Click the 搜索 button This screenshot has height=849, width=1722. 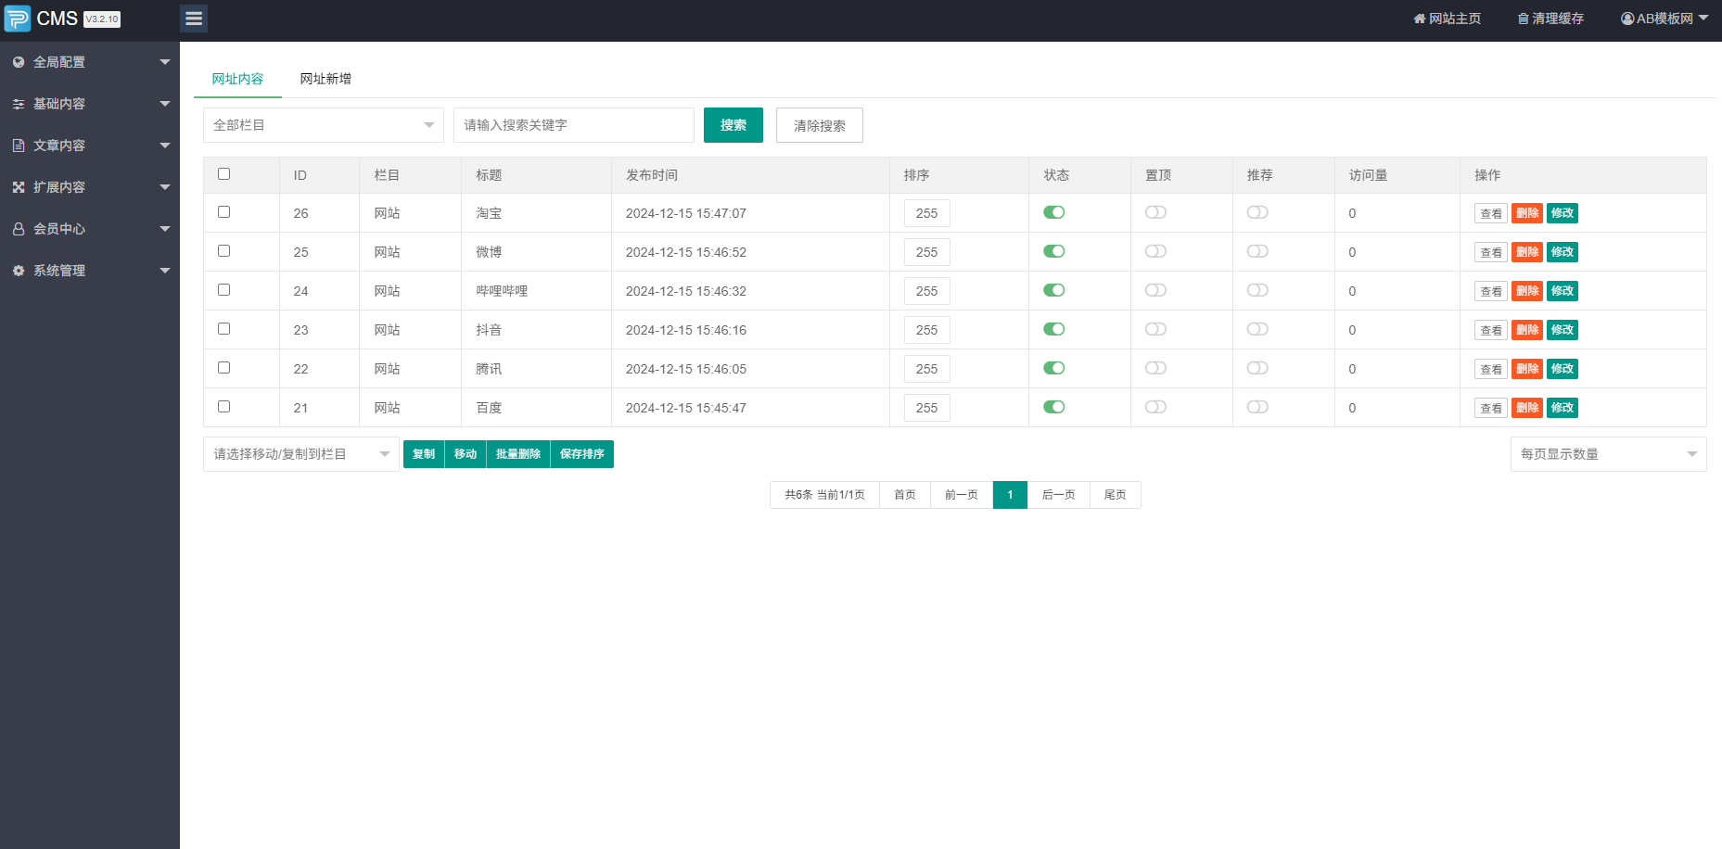[733, 125]
